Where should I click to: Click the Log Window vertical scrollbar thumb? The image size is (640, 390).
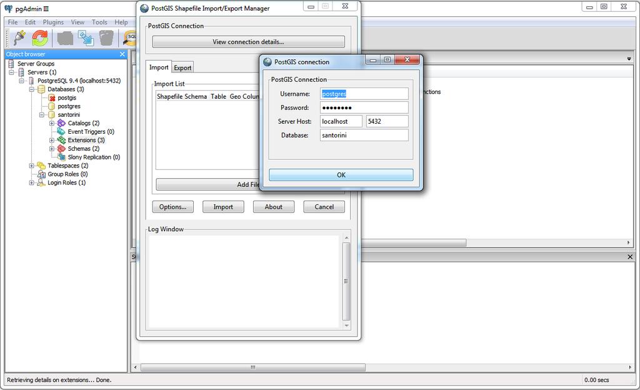[x=346, y=281]
